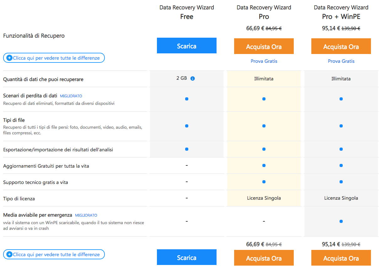Image resolution: width=381 pixels, height=270 pixels.
Task: Click the Free dot for Tipi di file
Action: pyautogui.click(x=187, y=126)
